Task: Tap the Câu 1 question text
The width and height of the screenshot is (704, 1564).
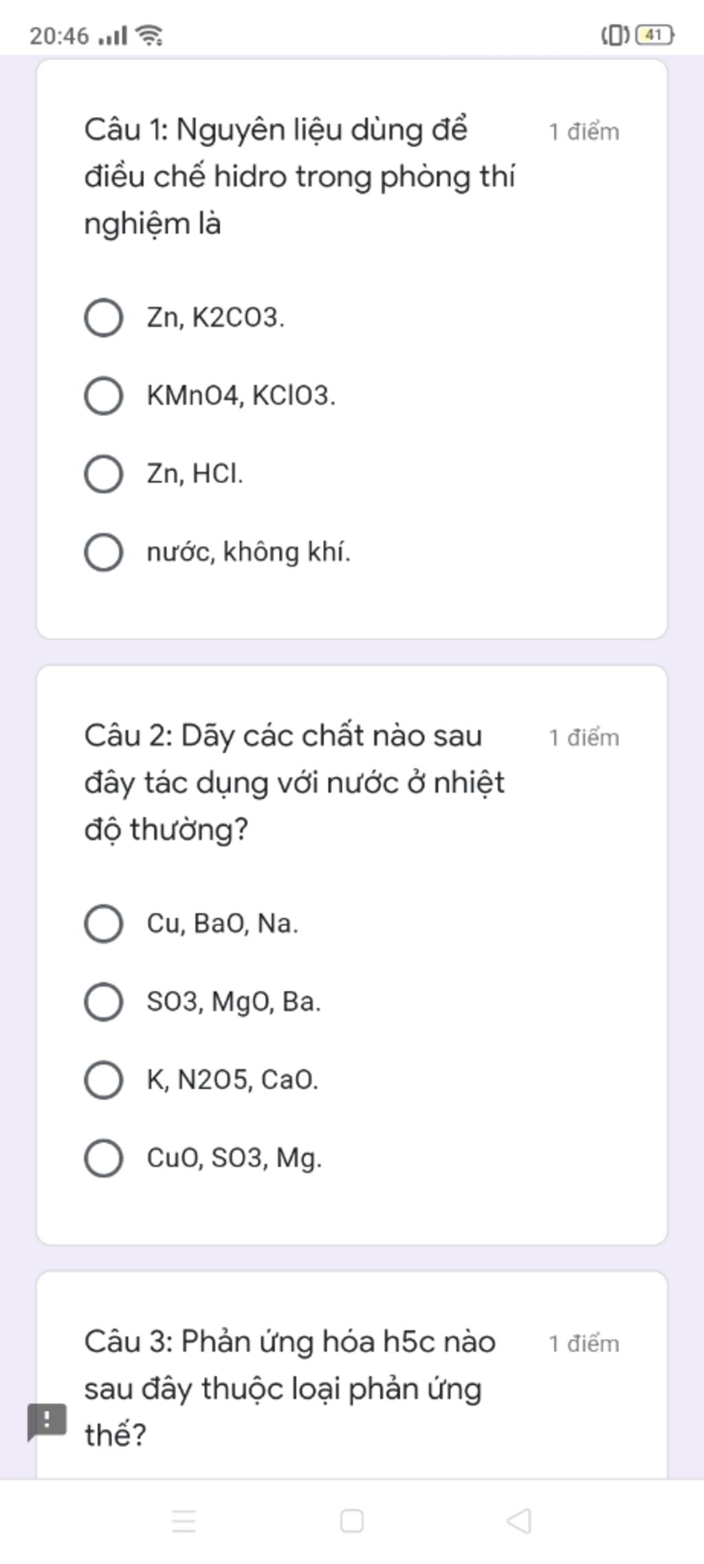Action: (x=300, y=177)
